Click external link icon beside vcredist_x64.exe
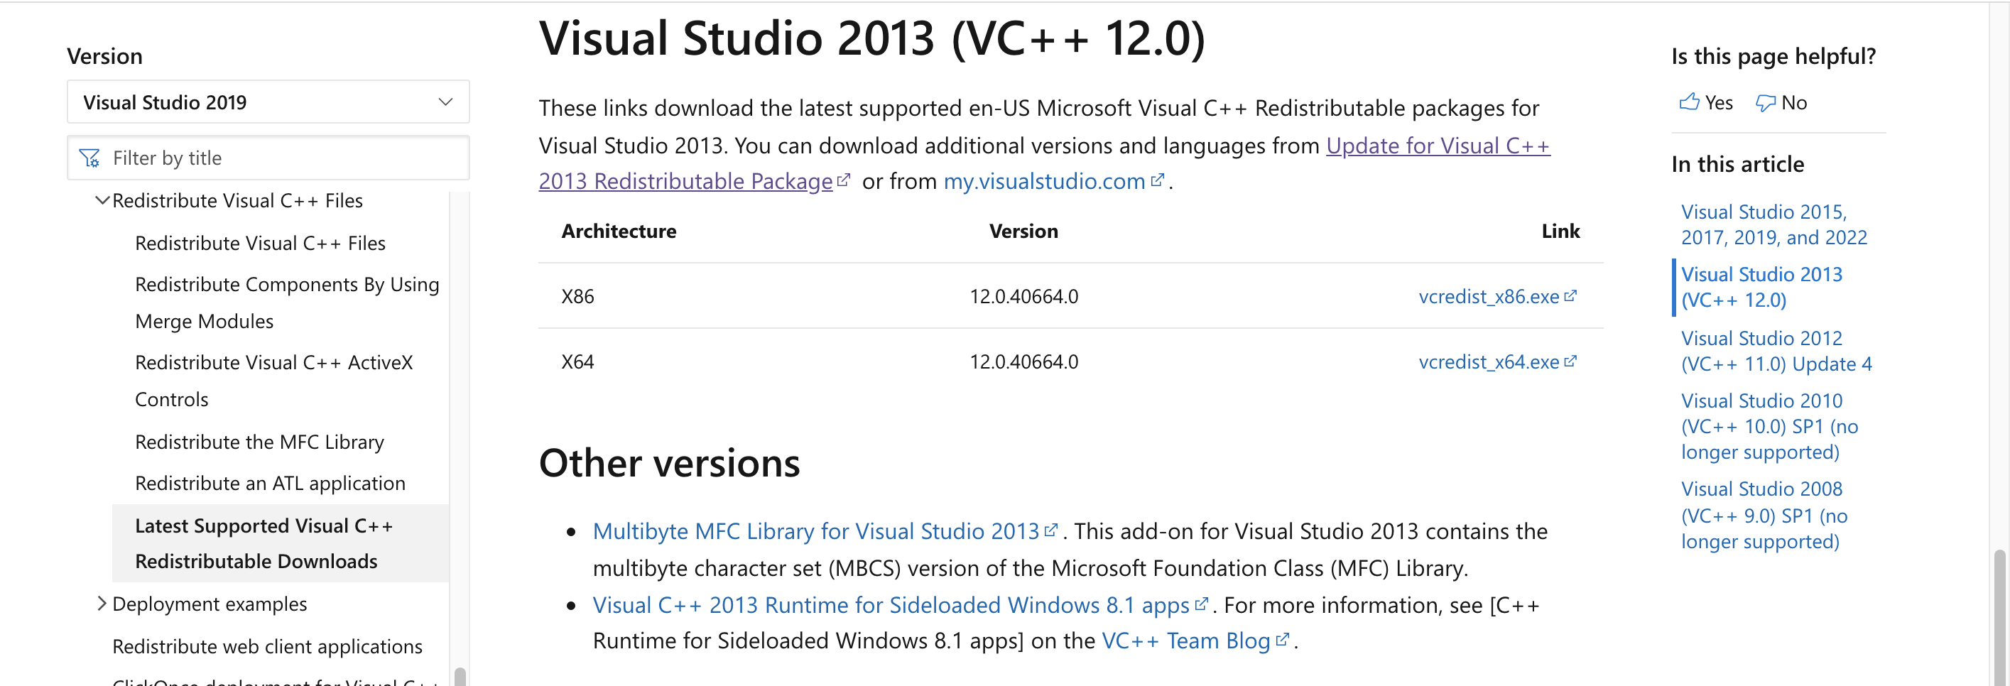 (x=1570, y=361)
